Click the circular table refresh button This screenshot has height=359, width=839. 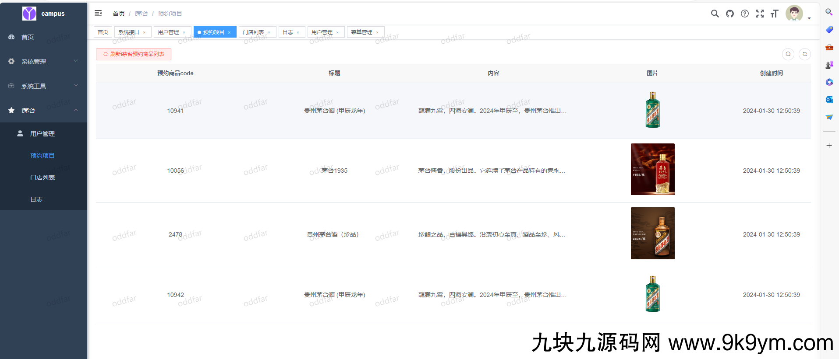804,54
